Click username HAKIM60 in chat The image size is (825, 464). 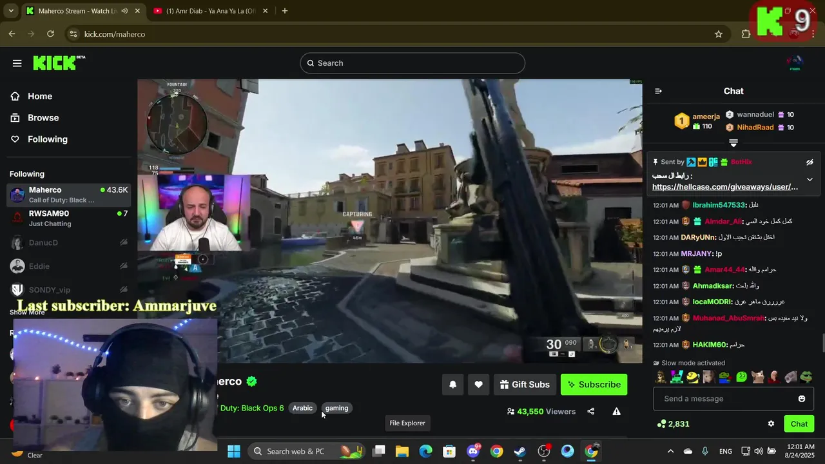click(x=710, y=345)
